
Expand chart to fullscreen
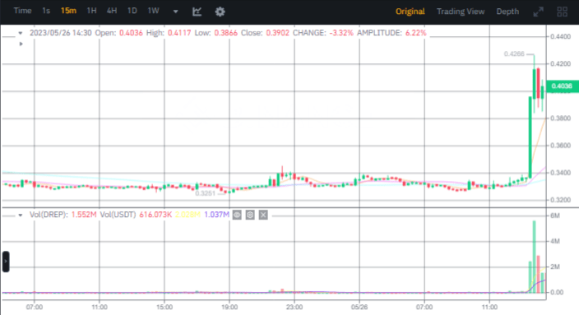coord(539,12)
